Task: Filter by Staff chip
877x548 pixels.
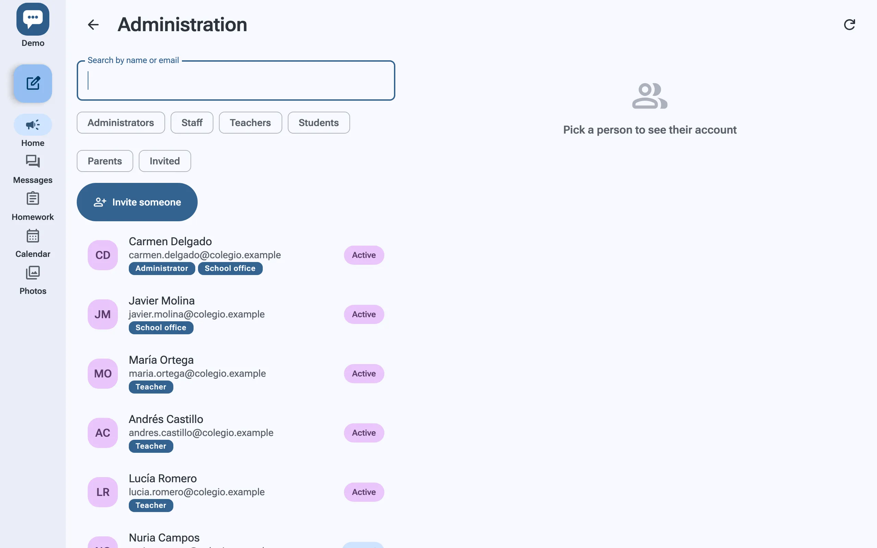Action: (192, 123)
